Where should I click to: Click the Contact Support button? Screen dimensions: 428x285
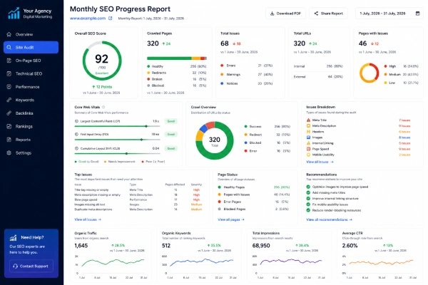click(31, 266)
